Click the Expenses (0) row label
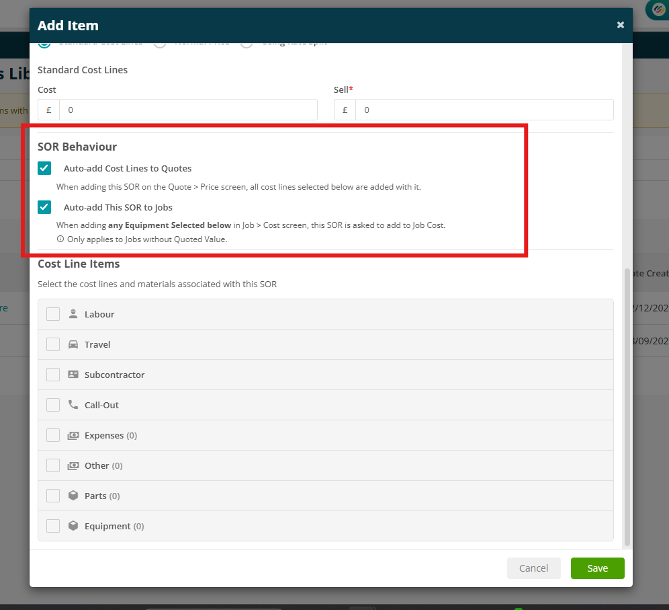Screen dimensions: 669x610 (x=111, y=436)
